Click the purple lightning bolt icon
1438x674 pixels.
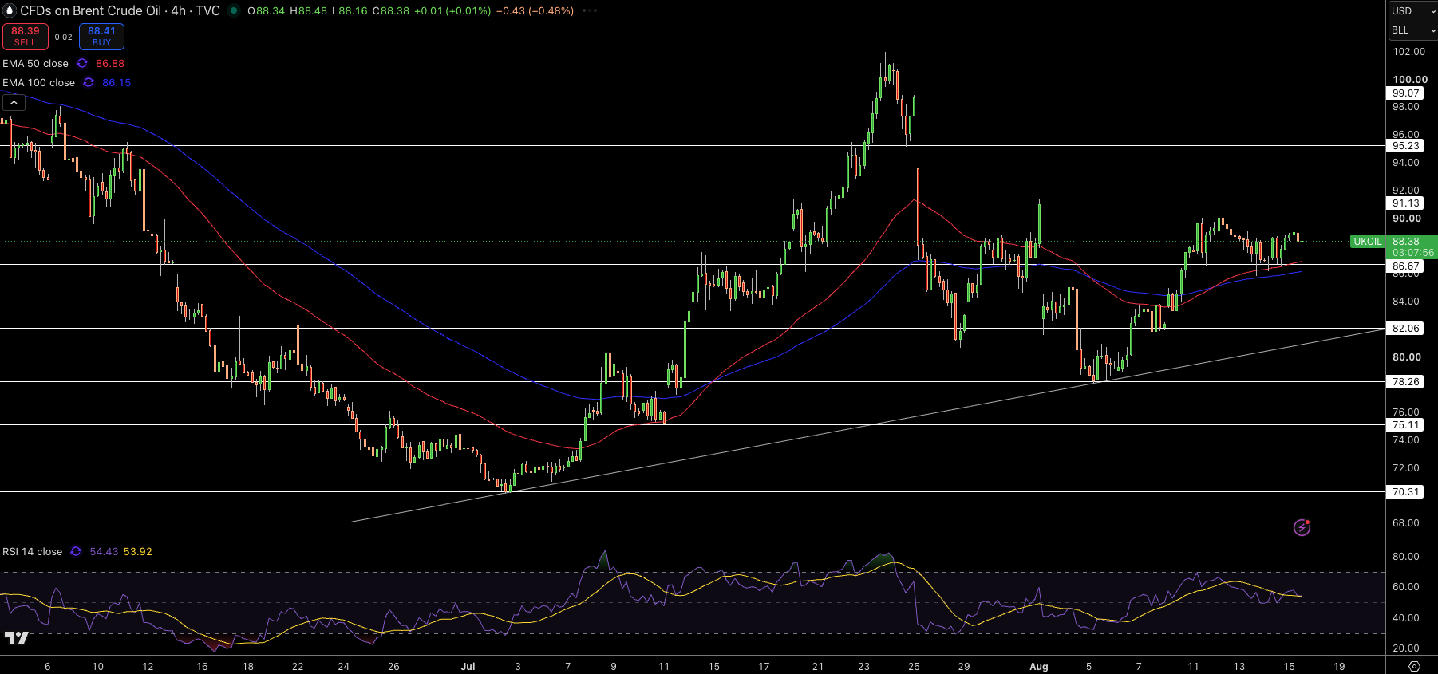coord(1302,527)
